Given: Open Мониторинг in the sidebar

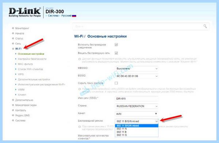Looking at the screenshot, I should (22, 28).
